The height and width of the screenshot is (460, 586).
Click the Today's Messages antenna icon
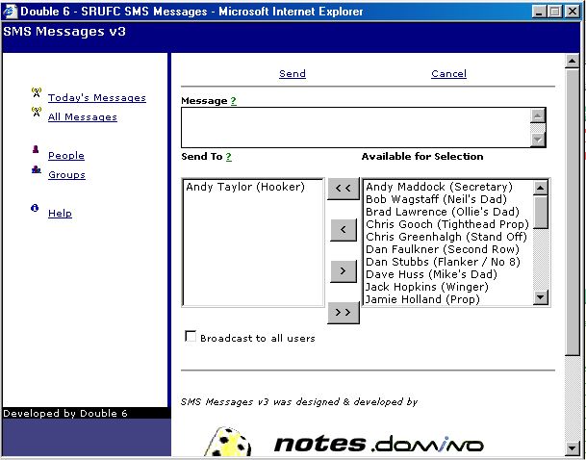point(37,92)
